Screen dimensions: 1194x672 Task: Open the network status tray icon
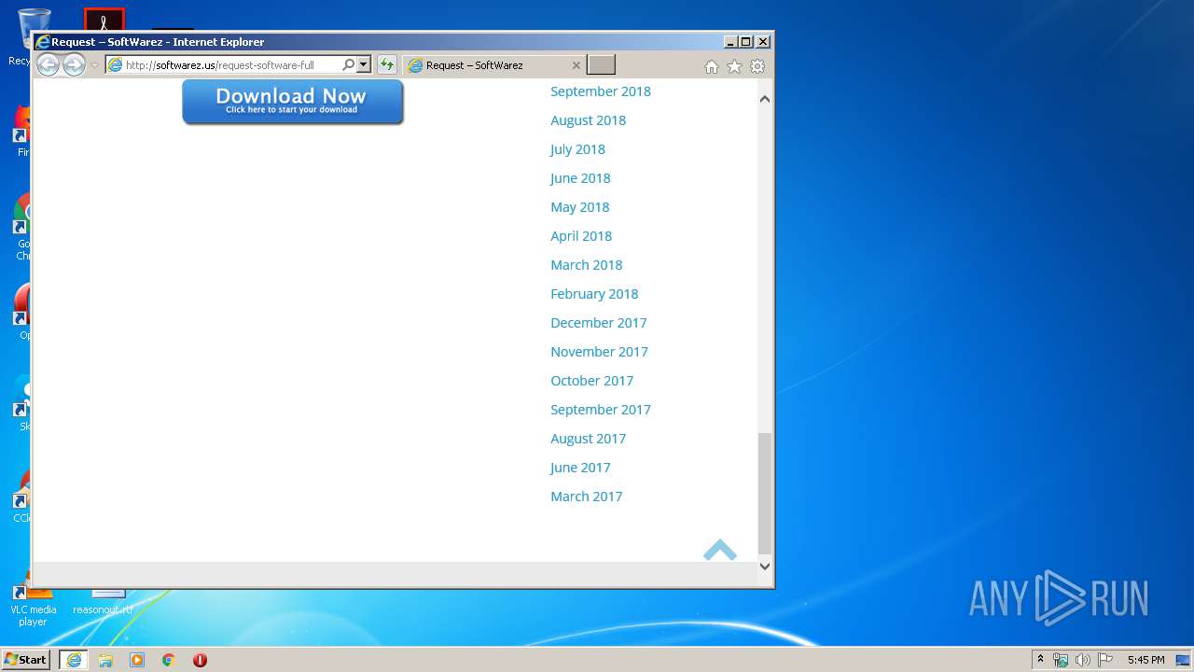pos(1061,660)
